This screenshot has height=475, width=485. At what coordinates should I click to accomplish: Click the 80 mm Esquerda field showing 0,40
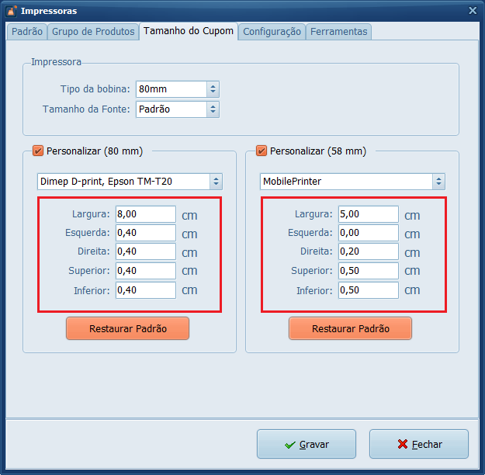[x=146, y=233]
